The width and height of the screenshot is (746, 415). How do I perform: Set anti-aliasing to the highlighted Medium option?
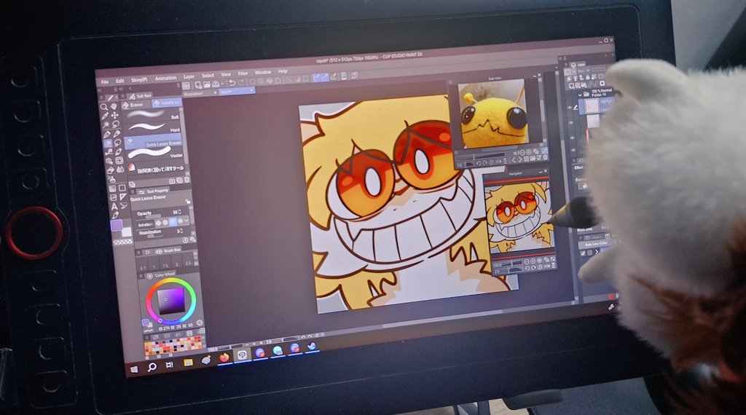tap(173, 221)
